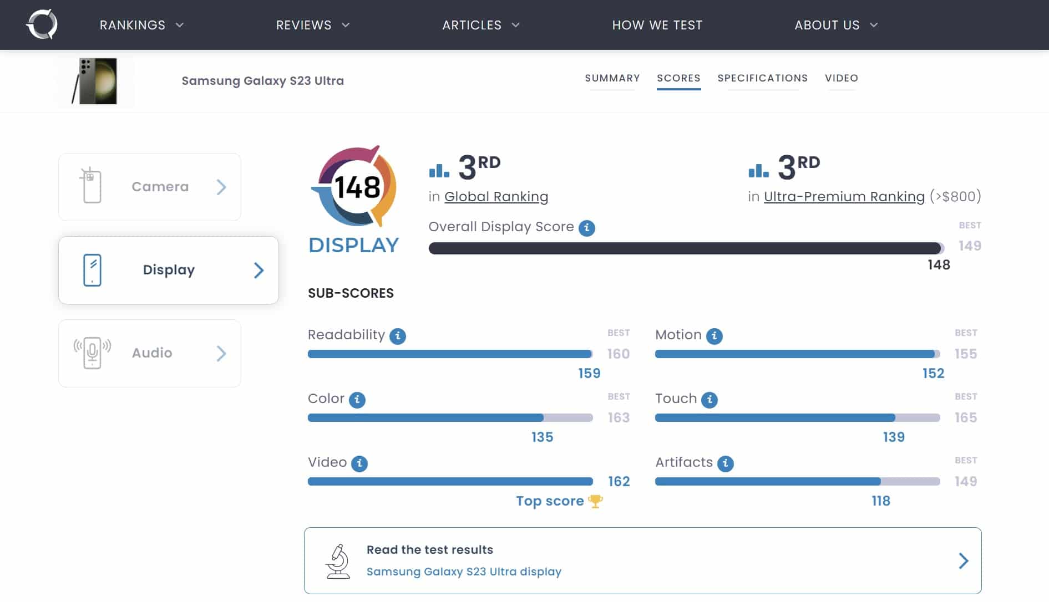
Task: Click the info icon next to Overall Display Score
Action: [586, 228]
